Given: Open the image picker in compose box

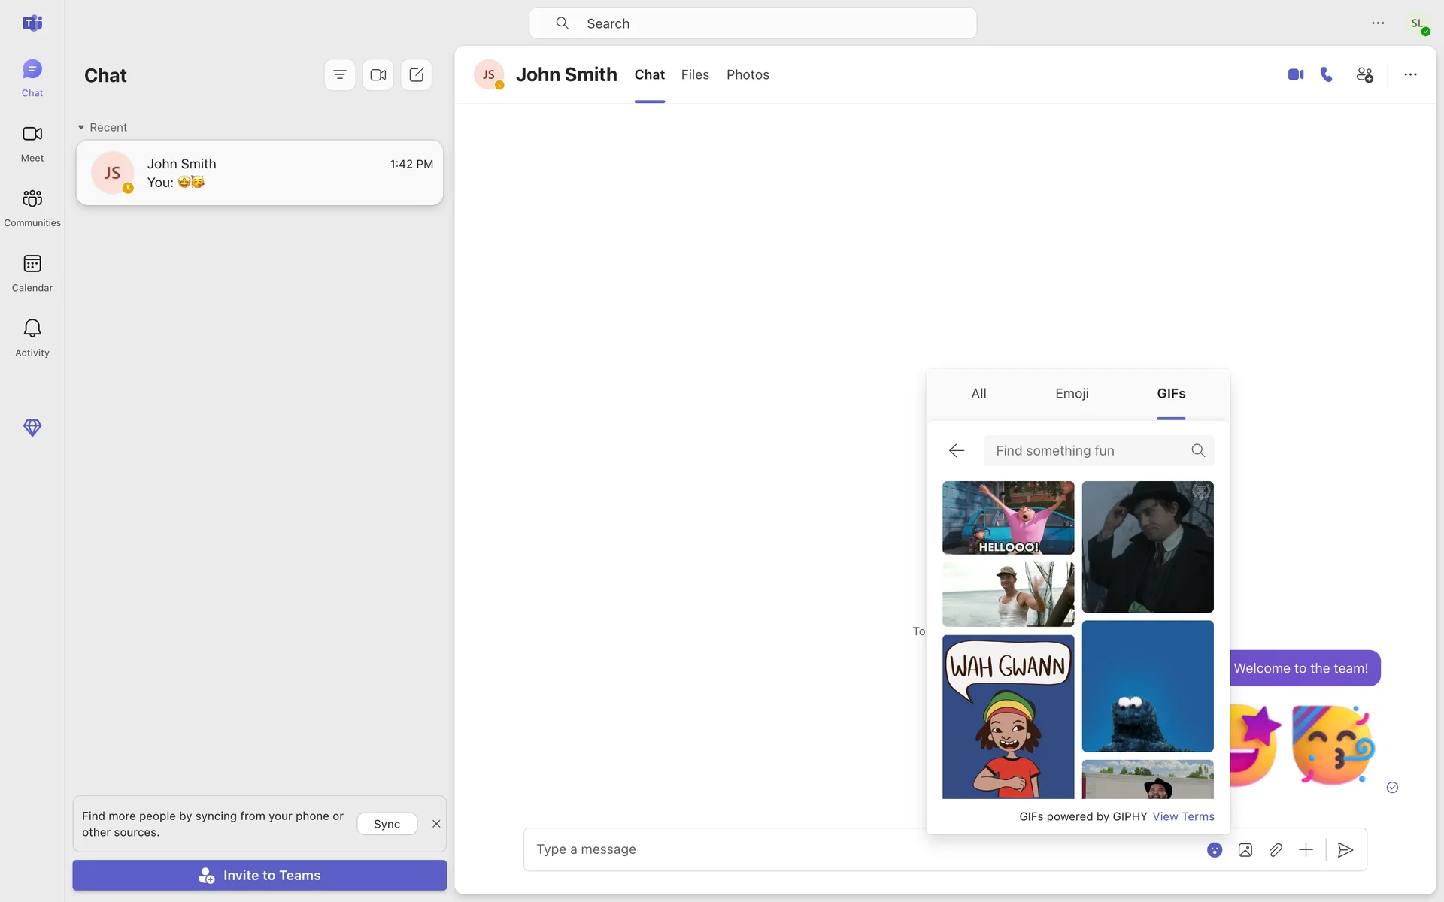Looking at the screenshot, I should pos(1245,850).
